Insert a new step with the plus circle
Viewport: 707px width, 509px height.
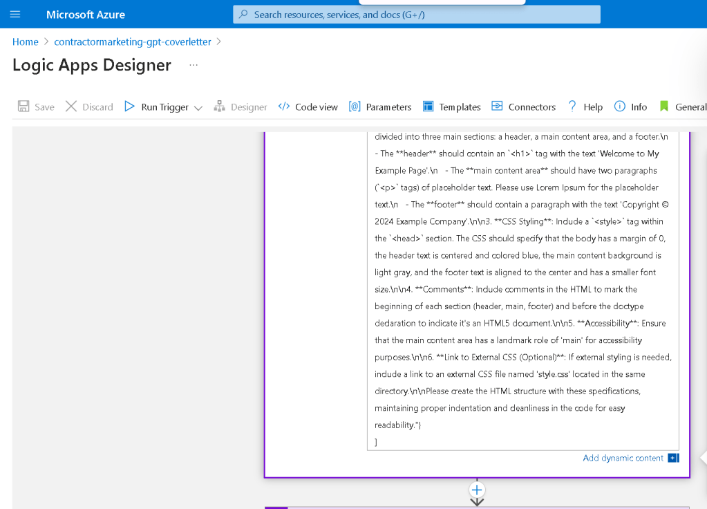point(477,490)
